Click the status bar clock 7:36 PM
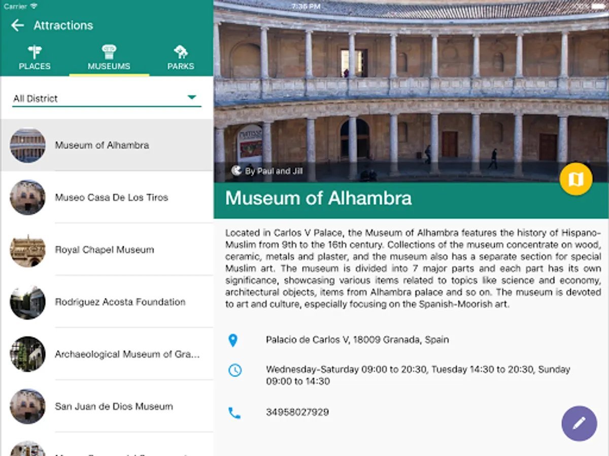The image size is (609, 456). coord(307,6)
